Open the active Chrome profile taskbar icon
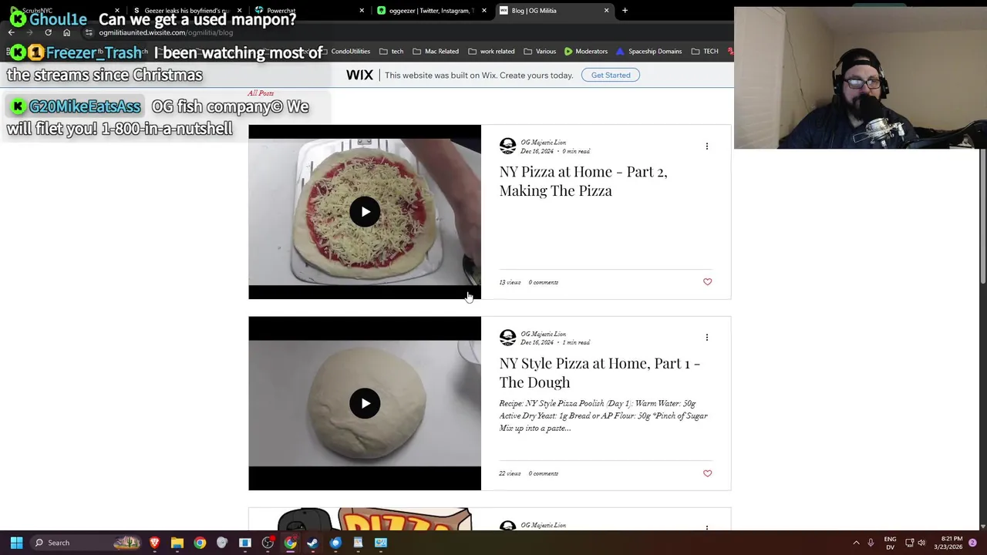This screenshot has height=555, width=987. pyautogui.click(x=290, y=543)
